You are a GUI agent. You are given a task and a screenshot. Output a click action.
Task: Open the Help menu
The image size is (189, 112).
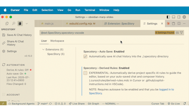tap(116, 10)
